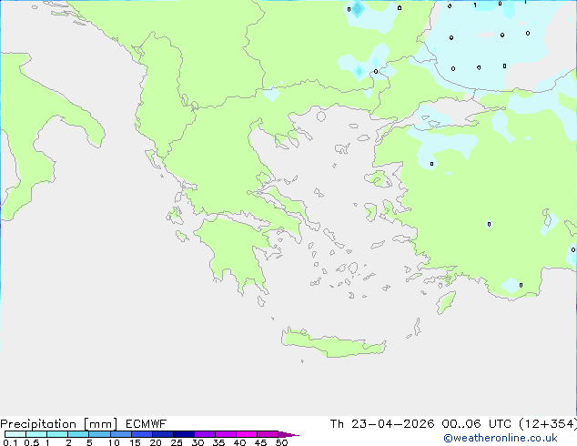The image size is (577, 446).
Task: Select the 40–45 mm magenta legend swatch
Action: click(247, 434)
